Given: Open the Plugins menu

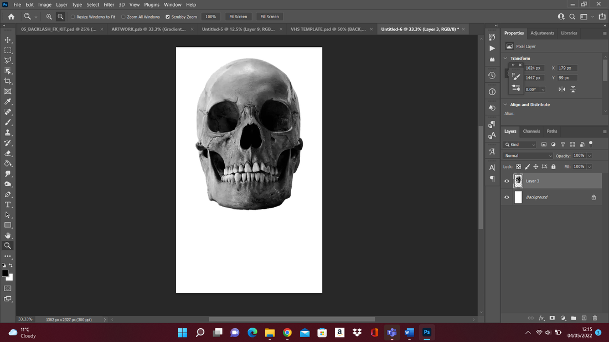Looking at the screenshot, I should click(x=152, y=4).
